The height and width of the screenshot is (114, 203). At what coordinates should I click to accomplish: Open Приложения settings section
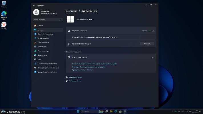(48, 47)
